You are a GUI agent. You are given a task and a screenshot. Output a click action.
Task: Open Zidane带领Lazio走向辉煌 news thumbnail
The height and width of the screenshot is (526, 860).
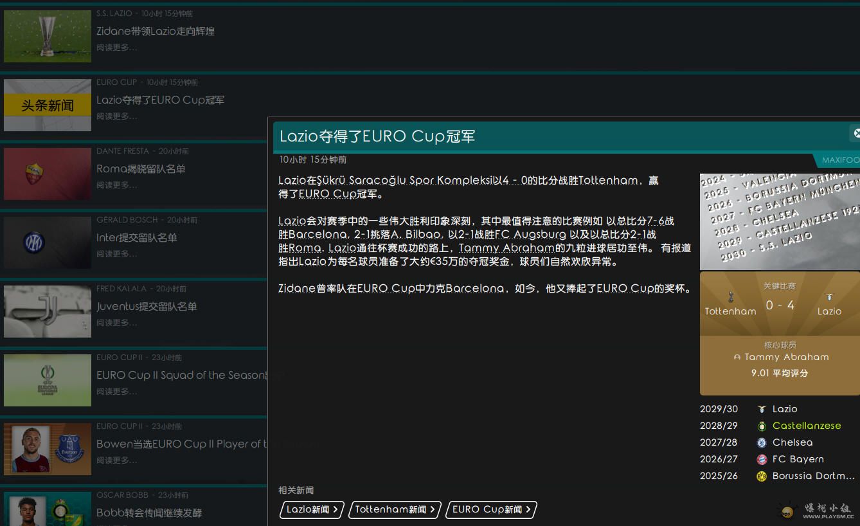coord(48,36)
